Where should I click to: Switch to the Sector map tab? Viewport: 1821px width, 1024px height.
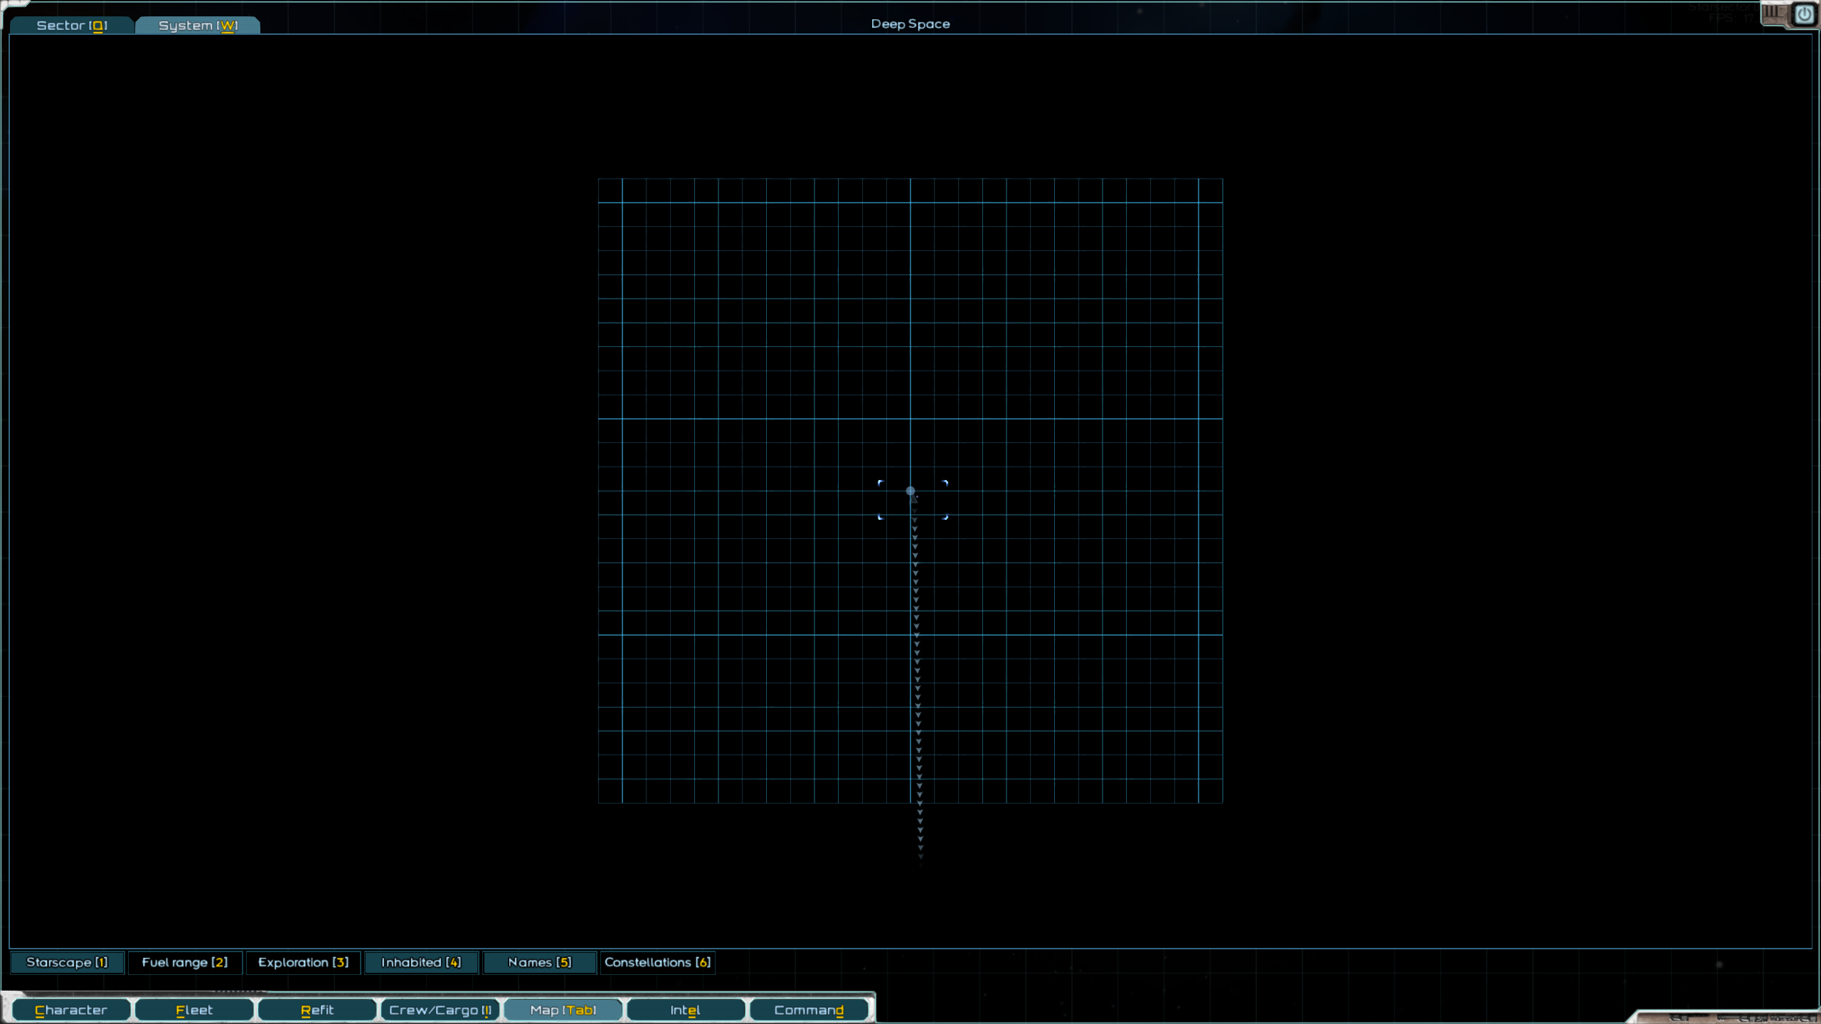point(71,26)
